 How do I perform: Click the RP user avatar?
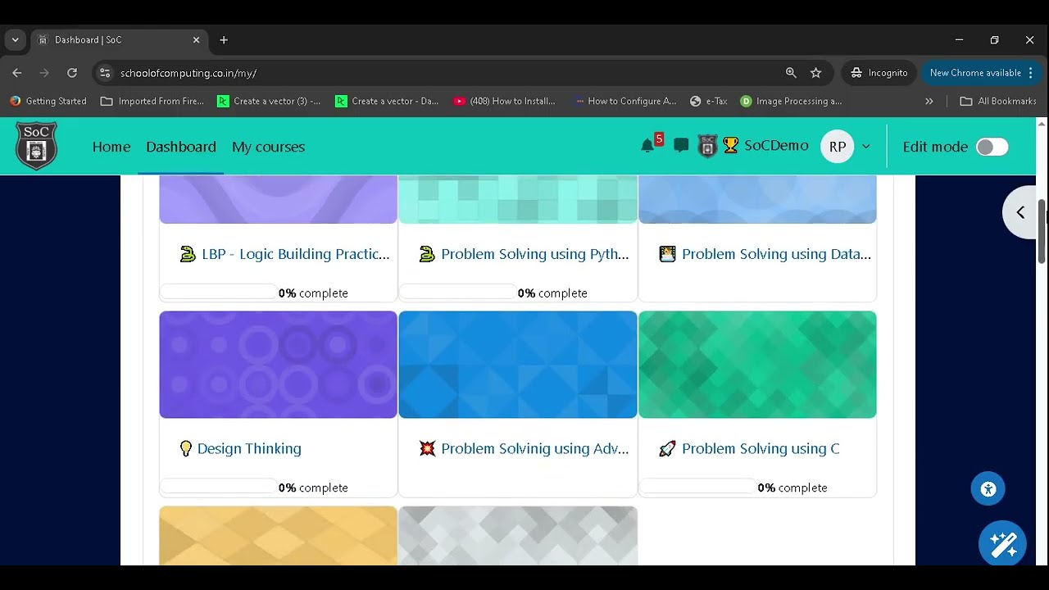tap(837, 147)
